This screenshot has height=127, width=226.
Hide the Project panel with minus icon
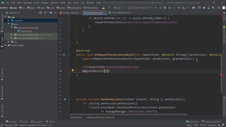55,13
